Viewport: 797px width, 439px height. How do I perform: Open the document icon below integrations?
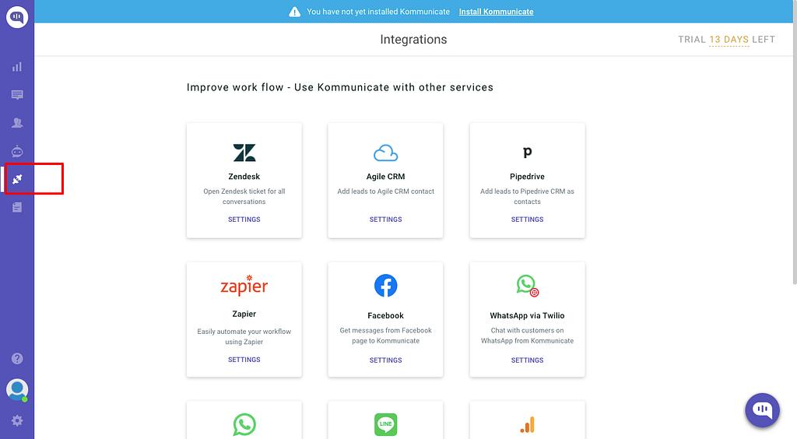pyautogui.click(x=17, y=207)
